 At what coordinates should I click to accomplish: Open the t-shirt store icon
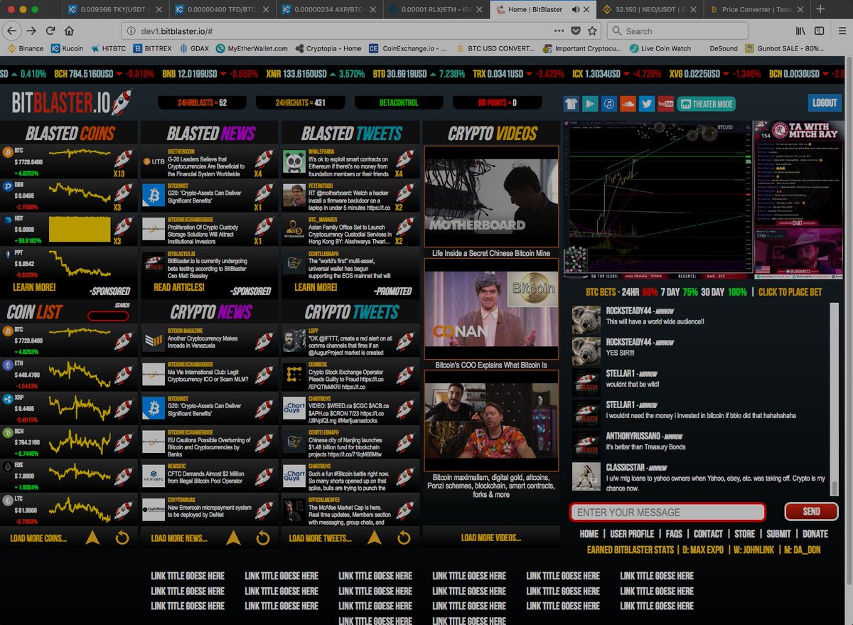point(572,104)
